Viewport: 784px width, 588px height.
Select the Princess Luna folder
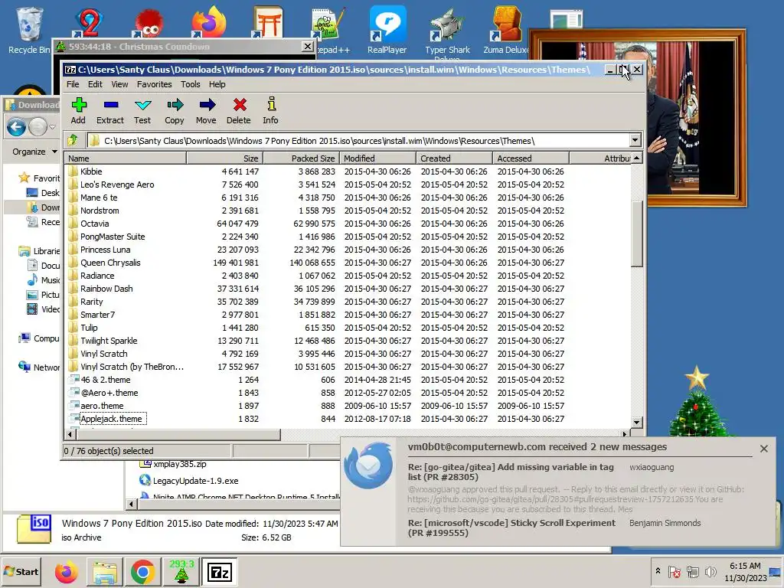[106, 250]
